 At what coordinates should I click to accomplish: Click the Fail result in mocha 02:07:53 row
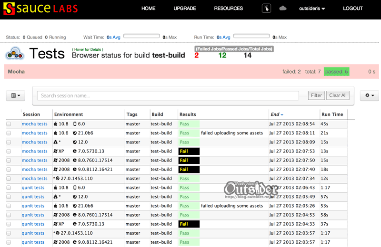(x=189, y=151)
